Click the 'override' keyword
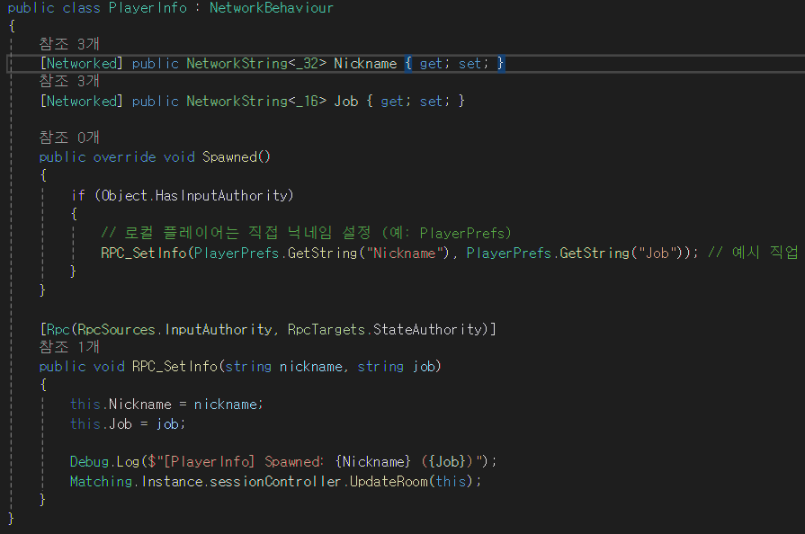Image resolution: width=805 pixels, height=534 pixels. pos(125,157)
